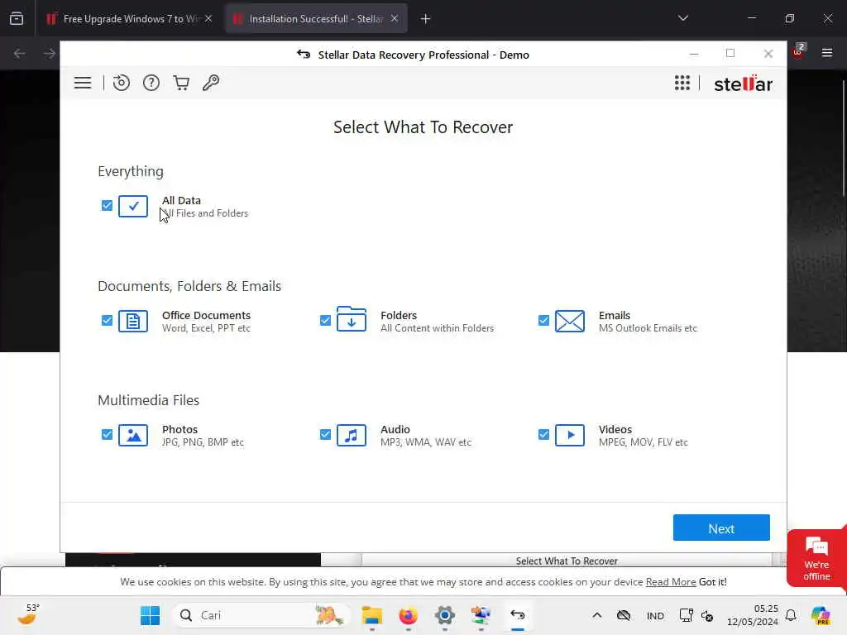Viewport: 847px width, 635px height.
Task: Open the weather widget showing 53°
Action: coord(29,614)
